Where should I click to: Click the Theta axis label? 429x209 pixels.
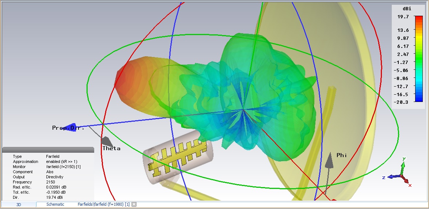pyautogui.click(x=111, y=148)
